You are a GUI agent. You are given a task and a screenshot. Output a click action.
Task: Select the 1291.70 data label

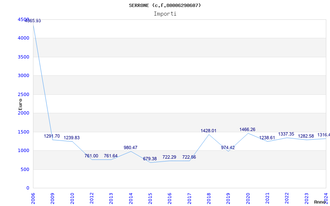tap(52, 136)
